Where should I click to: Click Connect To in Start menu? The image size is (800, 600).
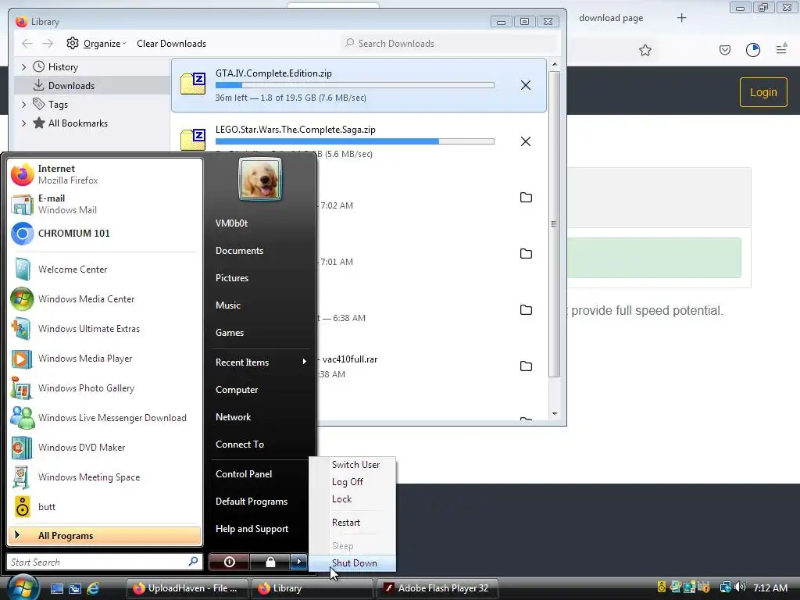click(240, 445)
